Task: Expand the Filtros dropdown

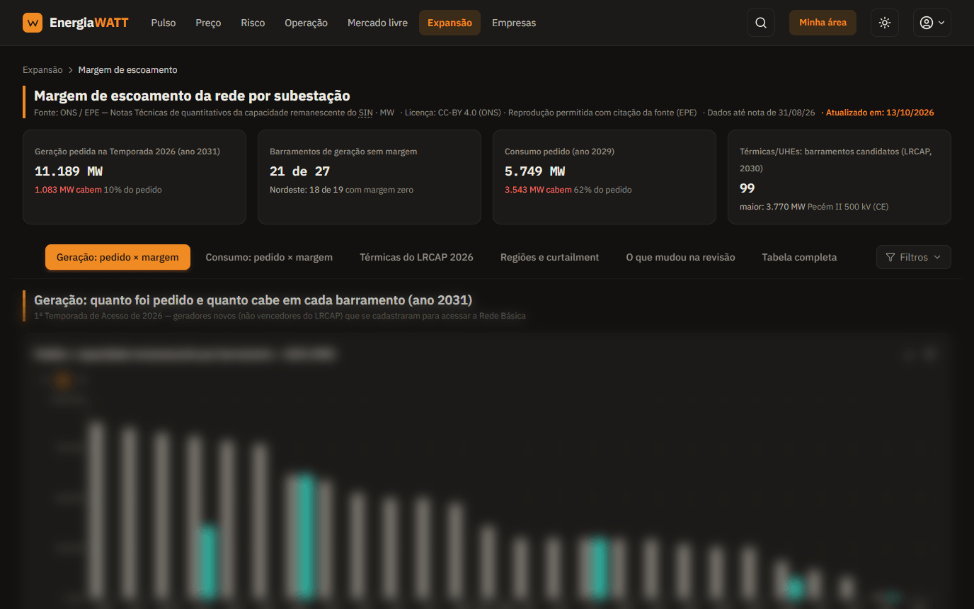Action: tap(913, 257)
